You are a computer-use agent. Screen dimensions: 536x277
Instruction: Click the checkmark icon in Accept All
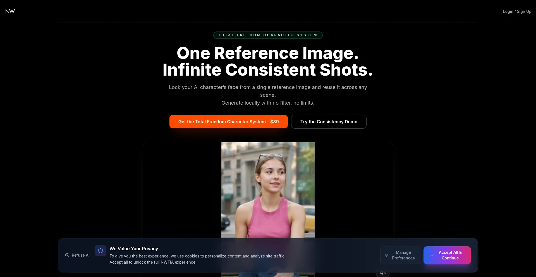tap(432, 255)
